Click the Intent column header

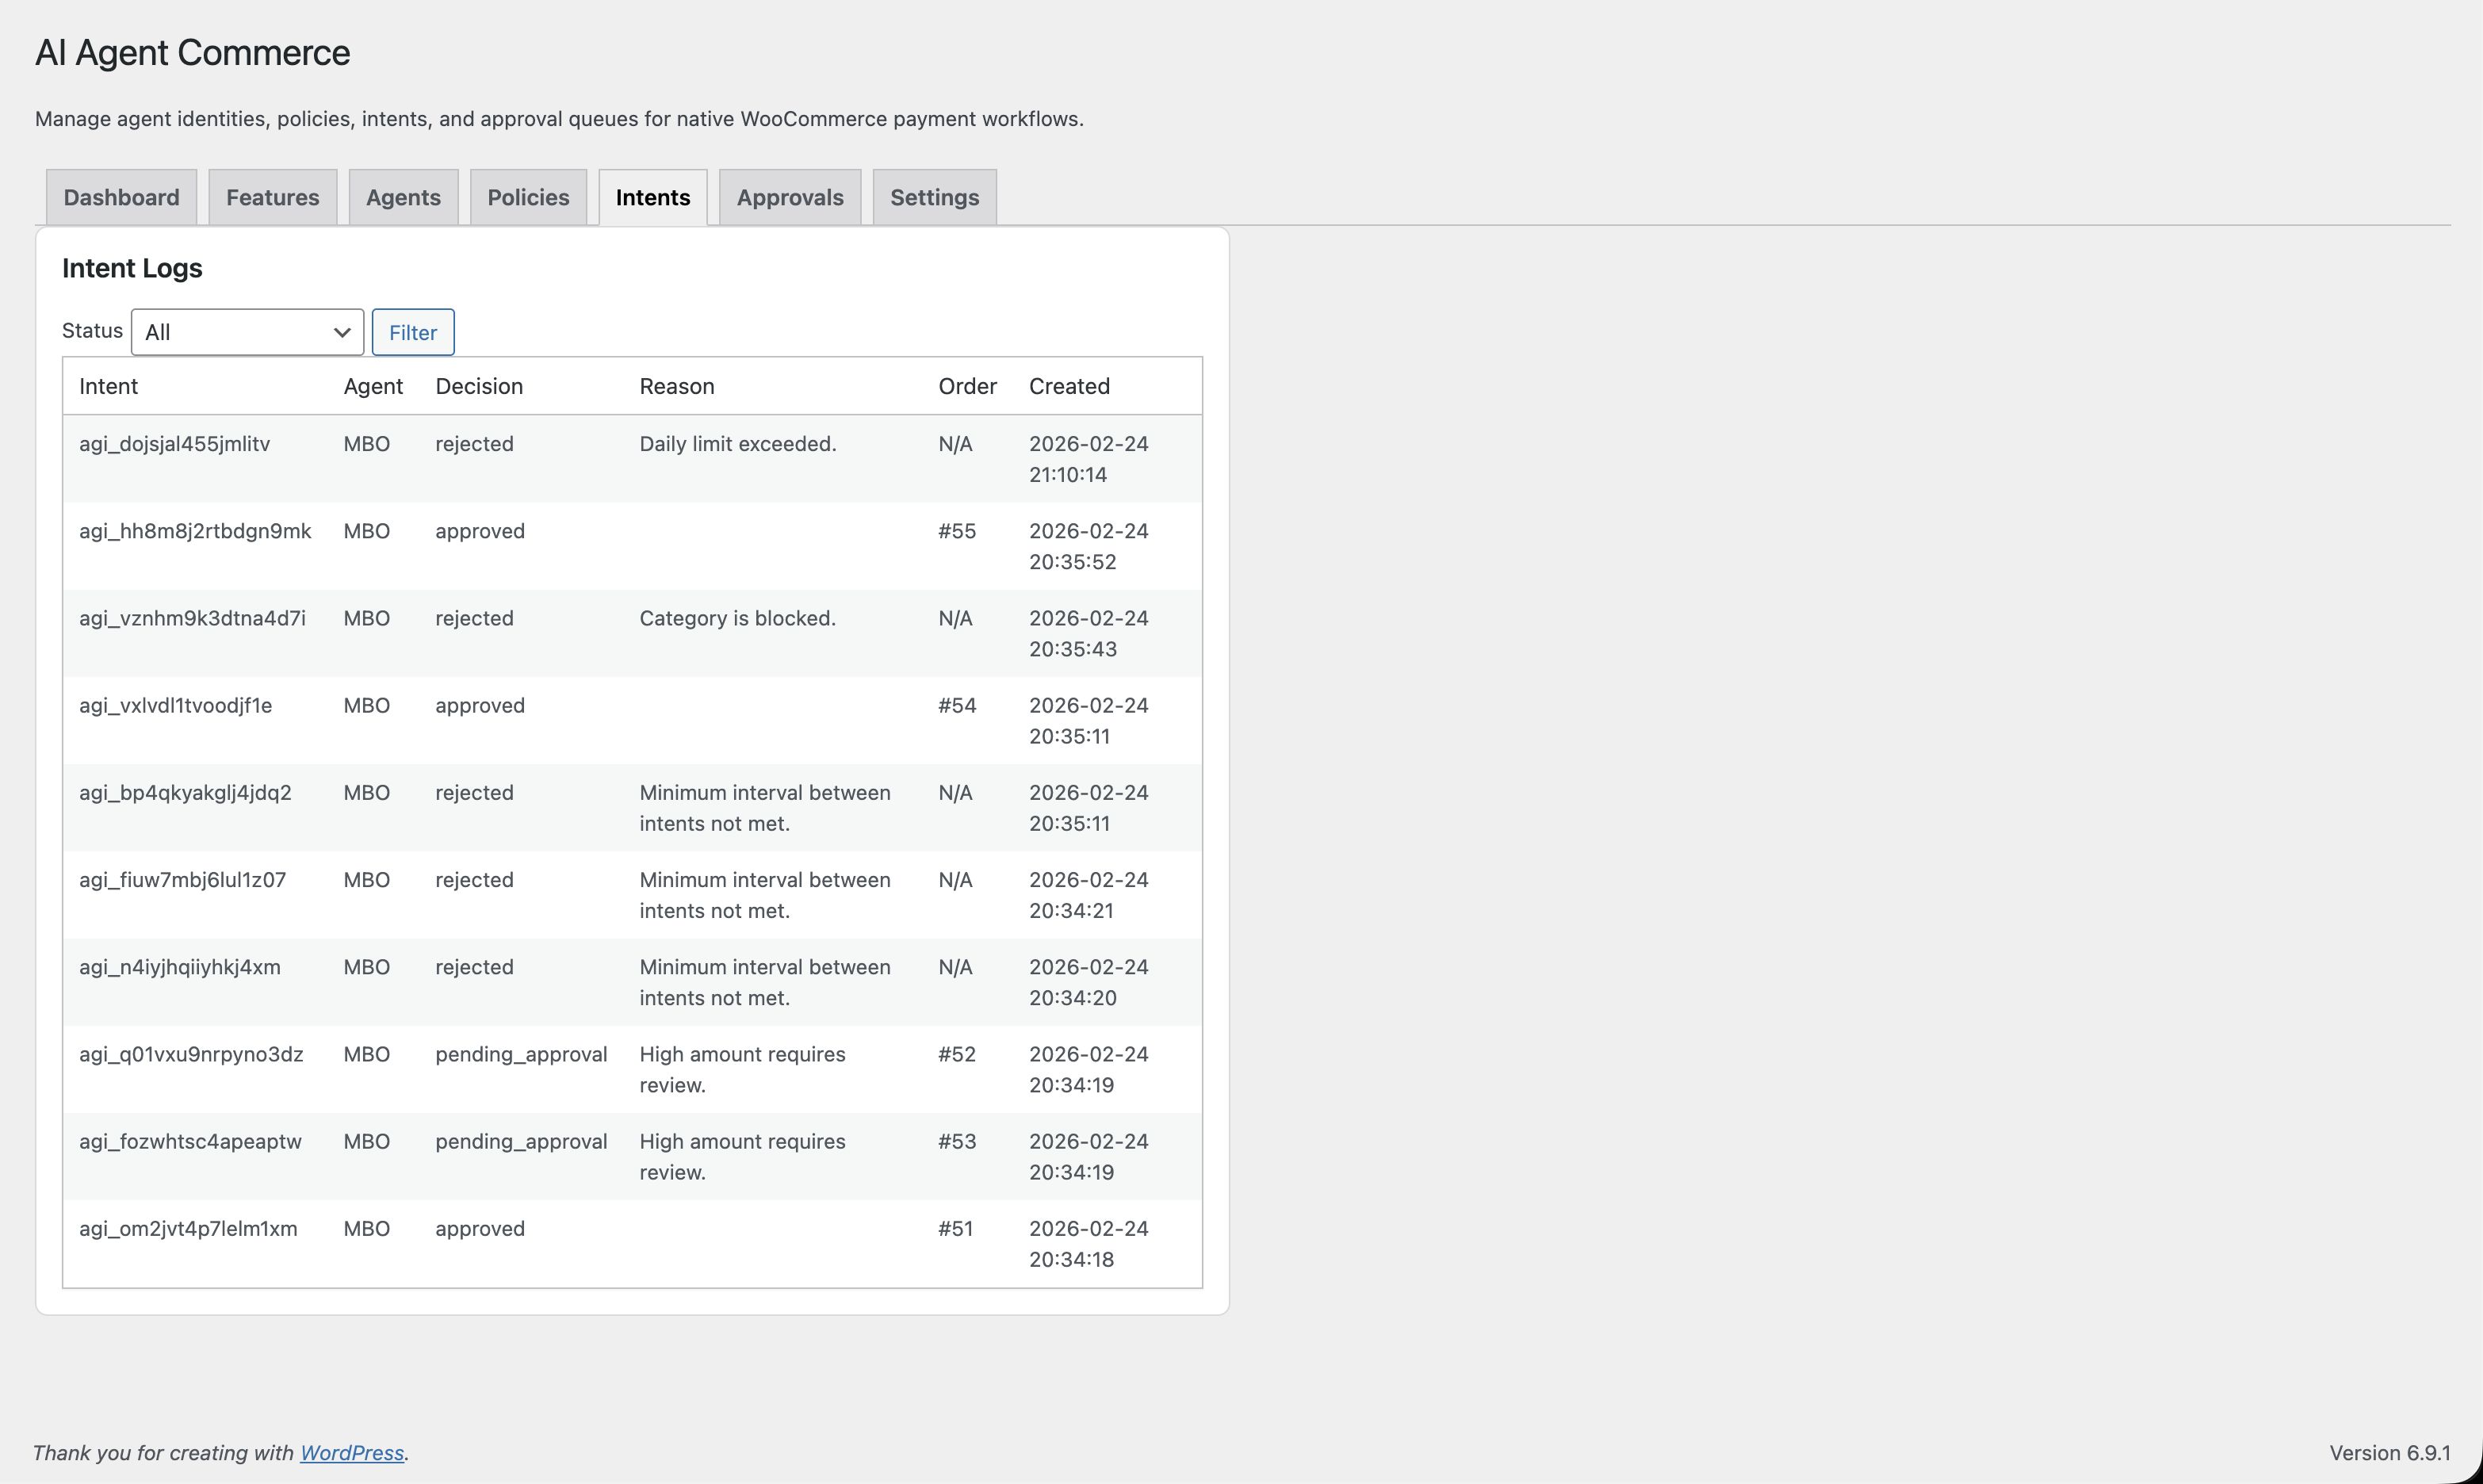(108, 386)
